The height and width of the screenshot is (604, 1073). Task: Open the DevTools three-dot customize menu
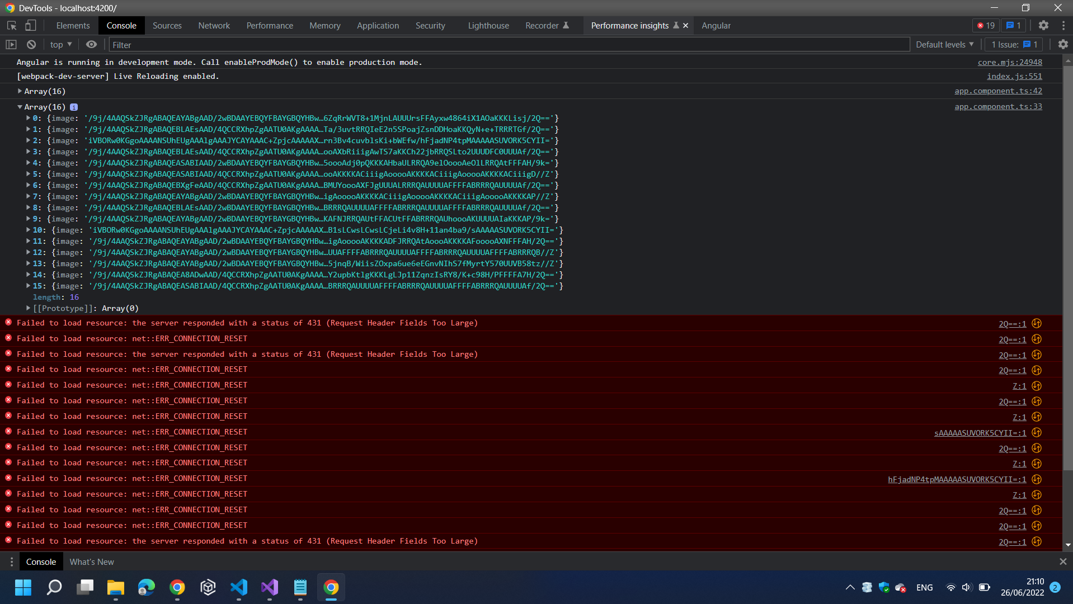tap(1063, 25)
